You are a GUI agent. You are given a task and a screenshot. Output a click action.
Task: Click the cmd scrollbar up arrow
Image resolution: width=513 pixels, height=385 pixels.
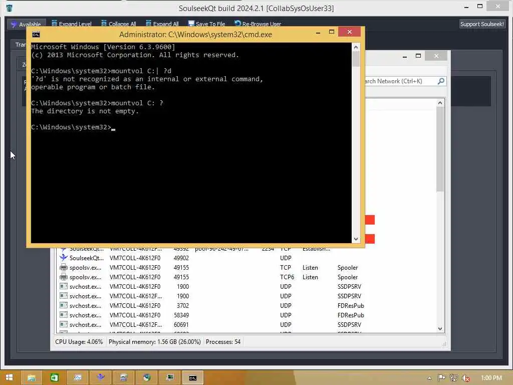[x=356, y=47]
